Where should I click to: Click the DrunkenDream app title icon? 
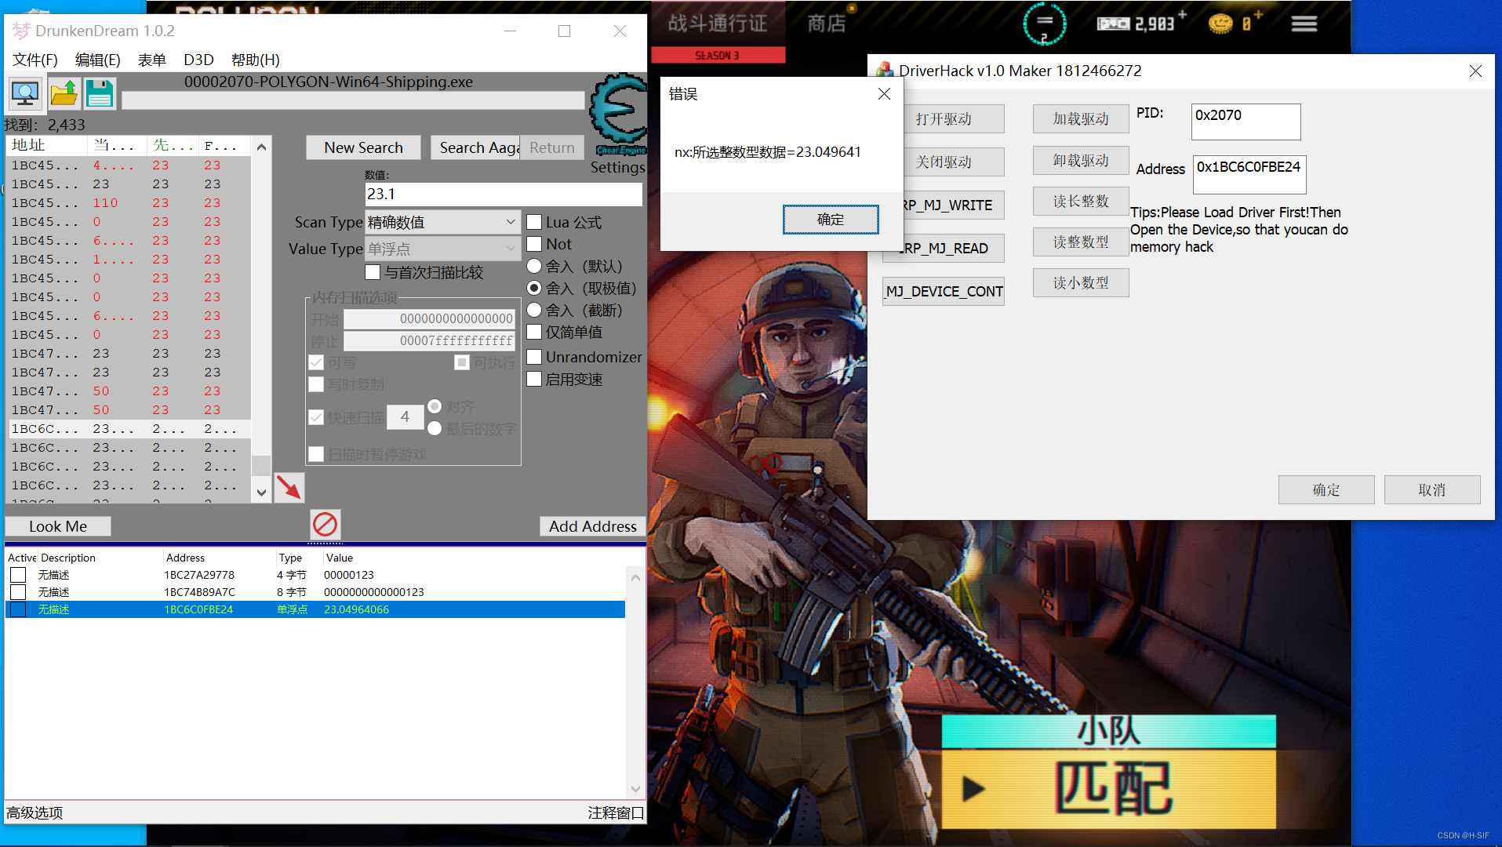click(x=21, y=31)
